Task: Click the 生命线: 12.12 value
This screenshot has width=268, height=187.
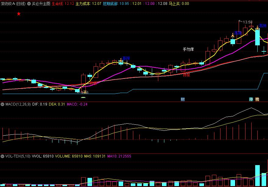Action: [63, 4]
